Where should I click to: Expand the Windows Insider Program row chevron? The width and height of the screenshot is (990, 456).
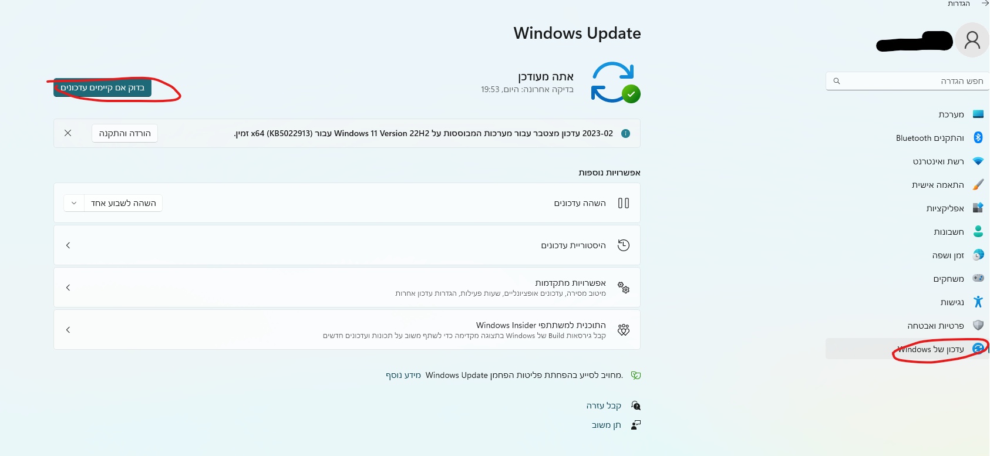pos(68,330)
